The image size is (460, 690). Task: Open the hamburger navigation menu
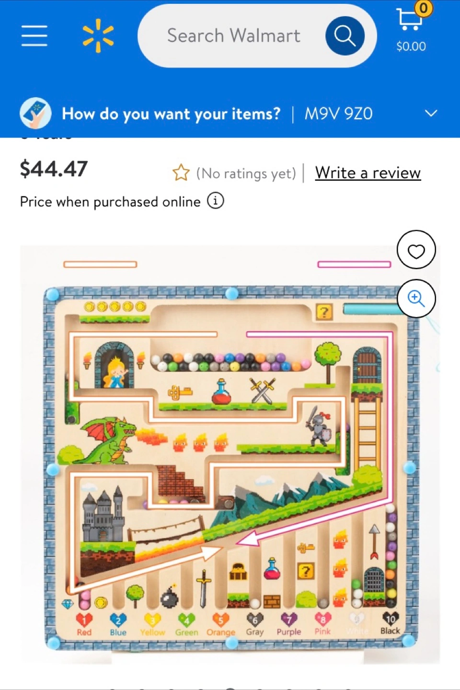point(34,36)
